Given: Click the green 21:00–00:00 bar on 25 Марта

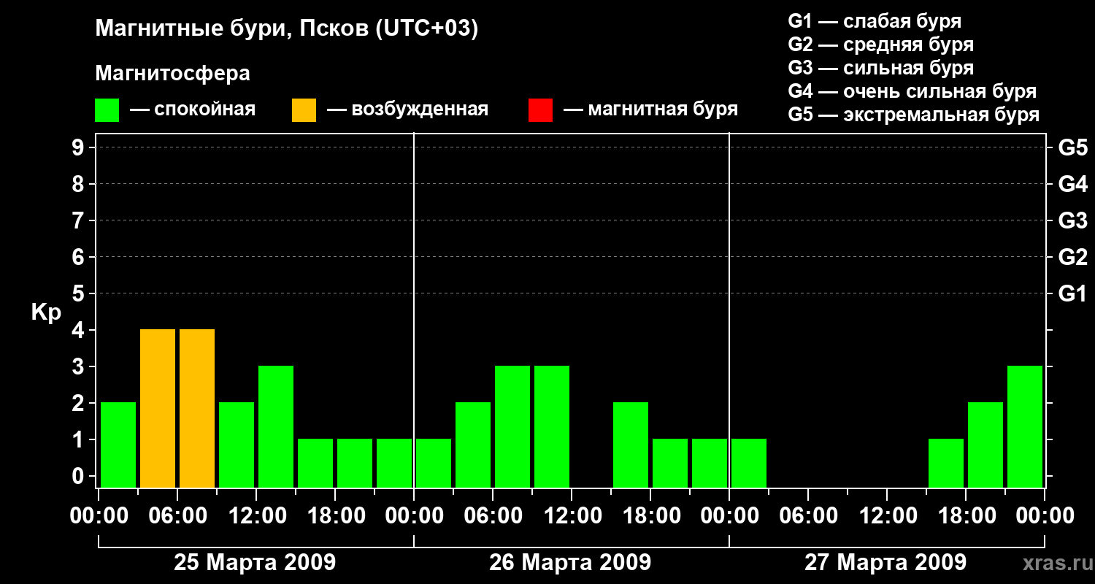Looking at the screenshot, I should tap(394, 463).
